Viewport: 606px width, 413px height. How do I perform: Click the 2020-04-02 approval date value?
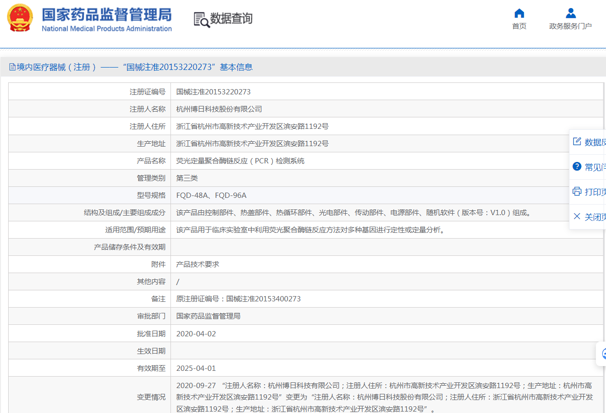point(196,333)
